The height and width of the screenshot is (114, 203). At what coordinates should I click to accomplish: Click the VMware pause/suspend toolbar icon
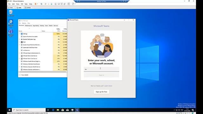click(36, 4)
